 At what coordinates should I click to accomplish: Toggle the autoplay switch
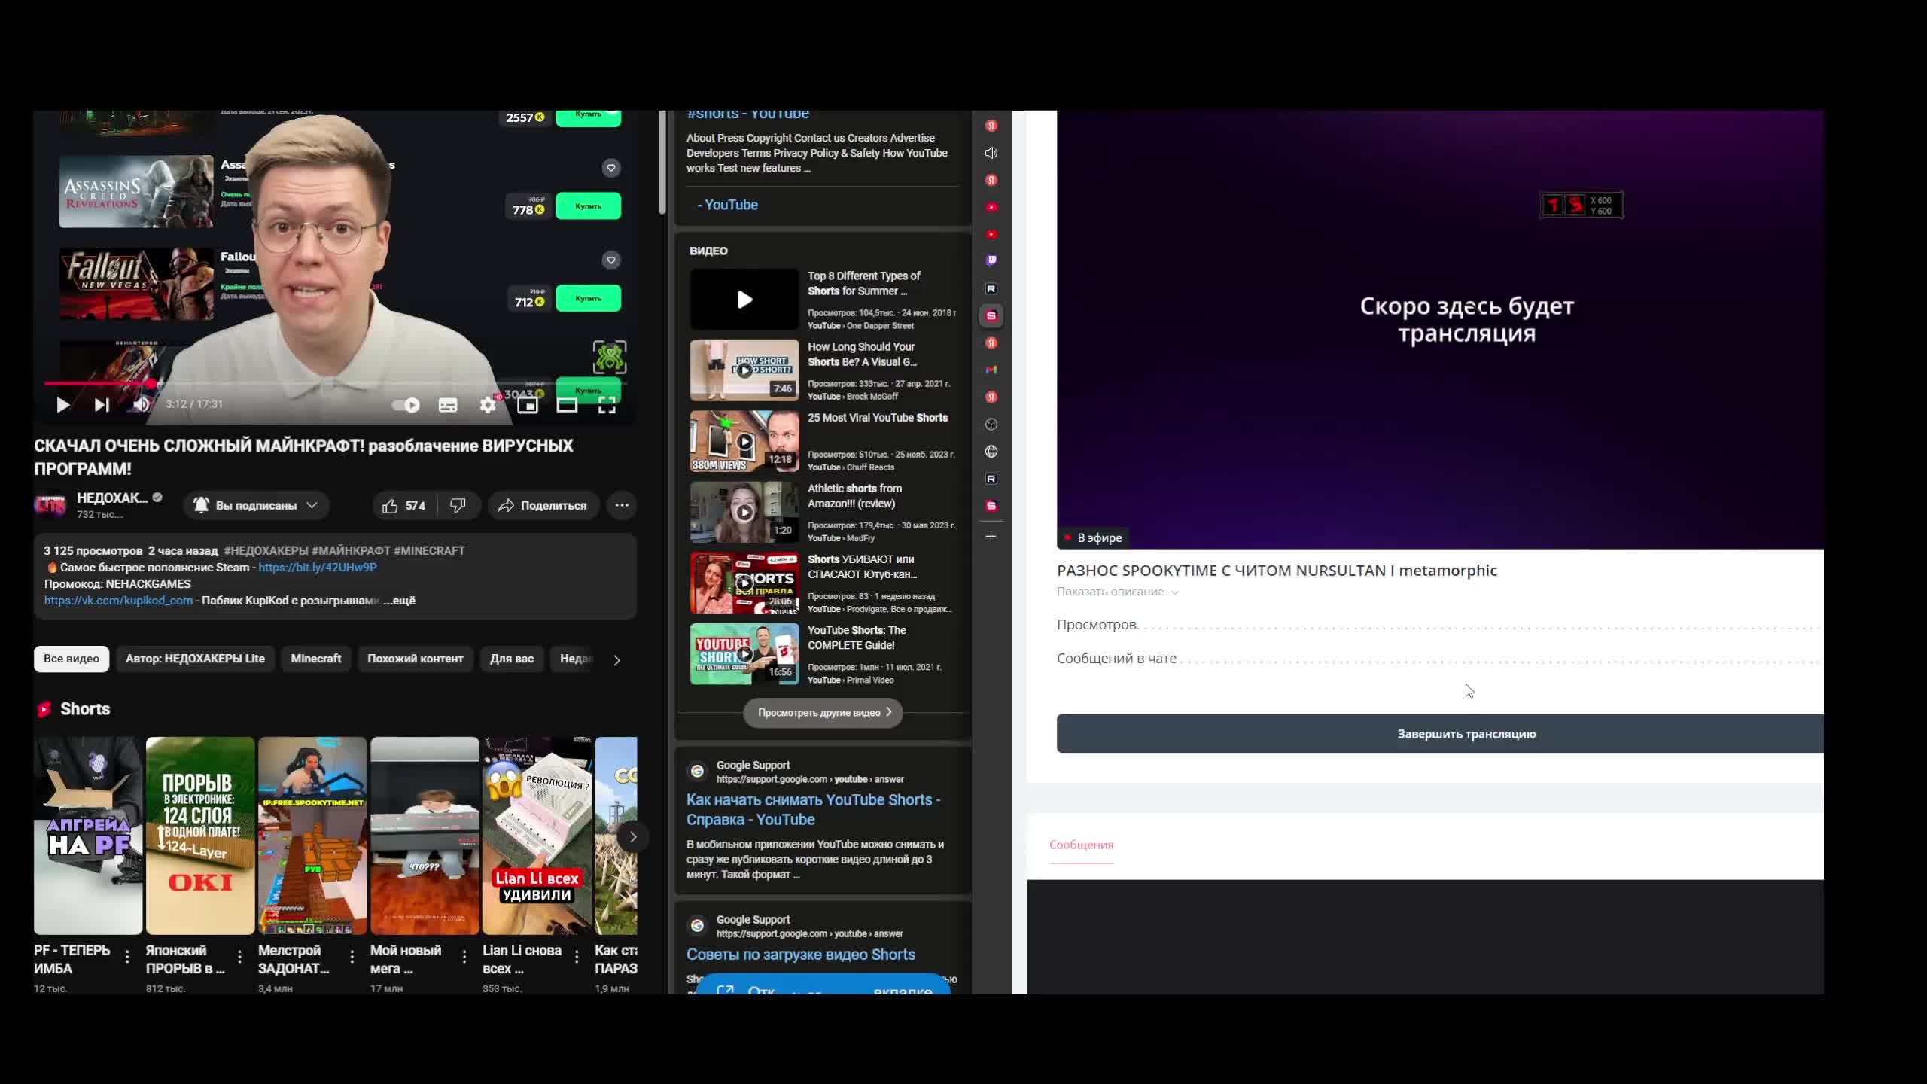click(x=406, y=405)
